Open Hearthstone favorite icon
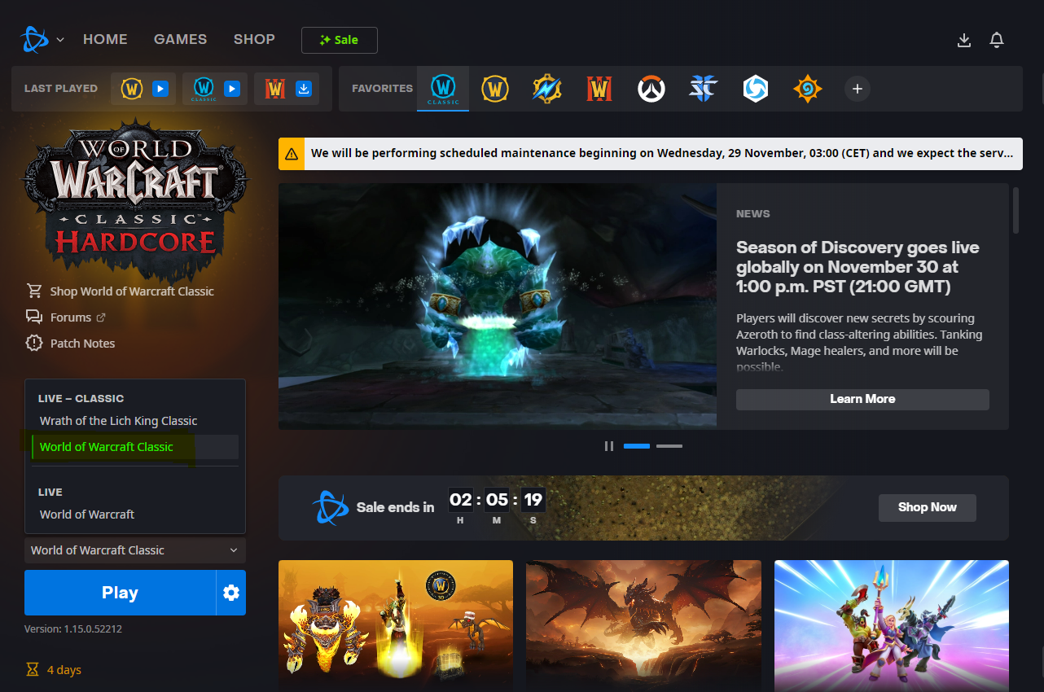 pyautogui.click(x=808, y=88)
